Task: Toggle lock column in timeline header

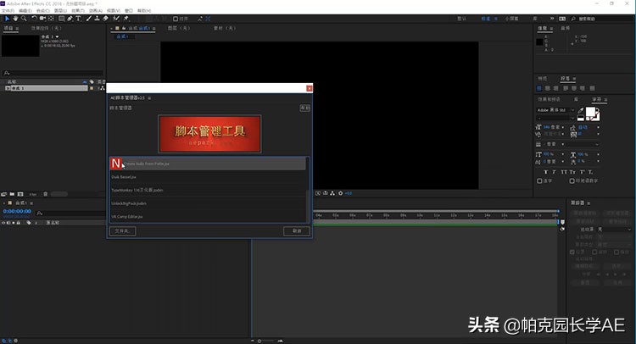Action: pos(19,223)
